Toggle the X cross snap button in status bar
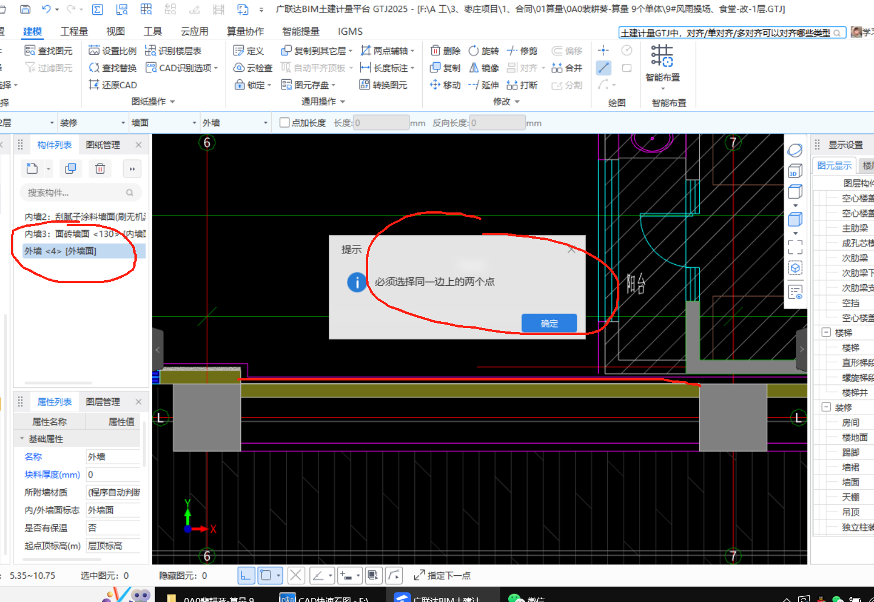The width and height of the screenshot is (874, 602). 296,576
